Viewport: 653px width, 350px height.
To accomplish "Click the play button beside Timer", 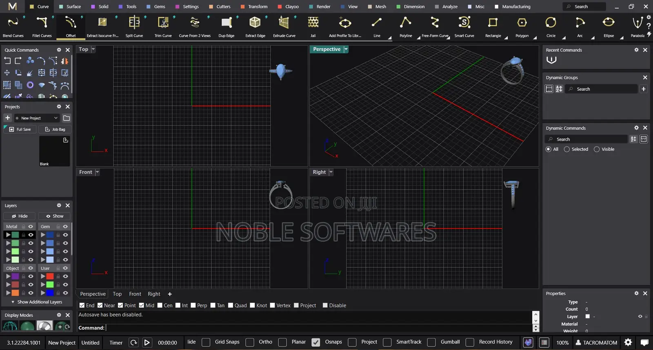I will coord(147,343).
